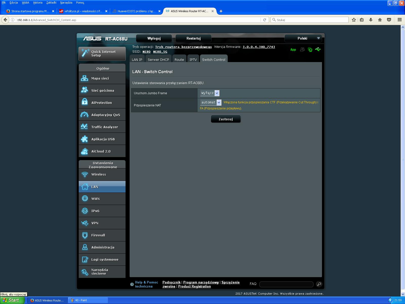Switch to the Serwer DHCP tab
405x304 pixels.
point(158,60)
